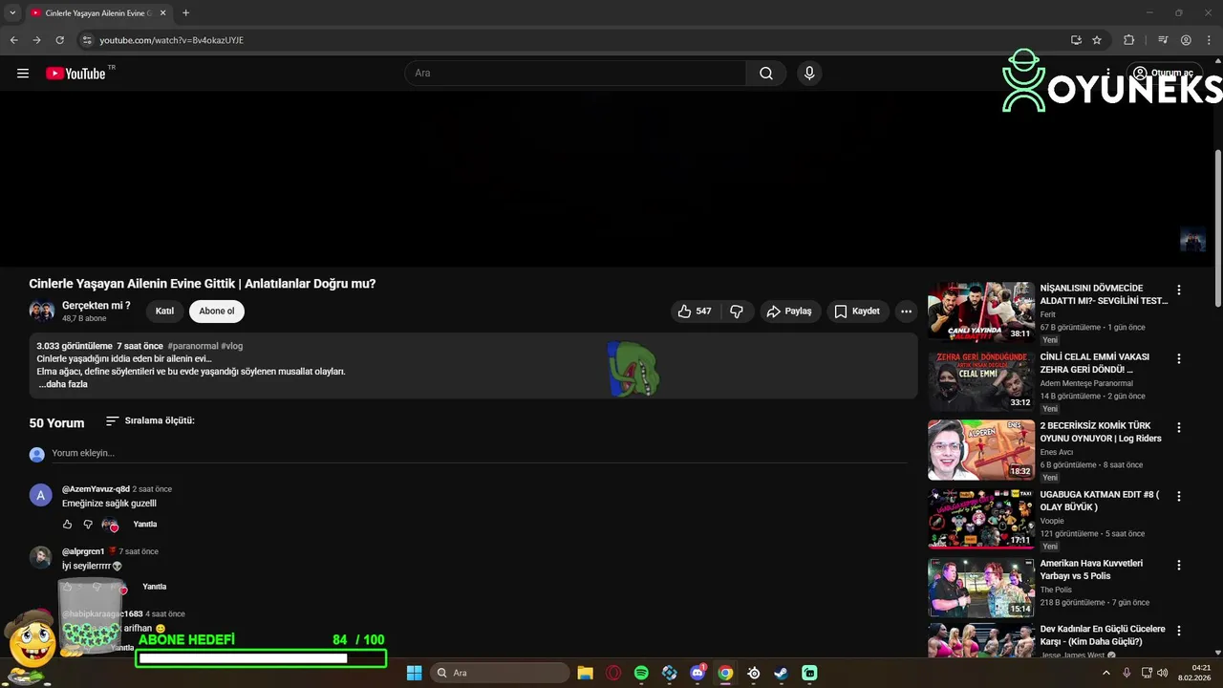Go forward in Chrome
1223x688 pixels.
36,40
